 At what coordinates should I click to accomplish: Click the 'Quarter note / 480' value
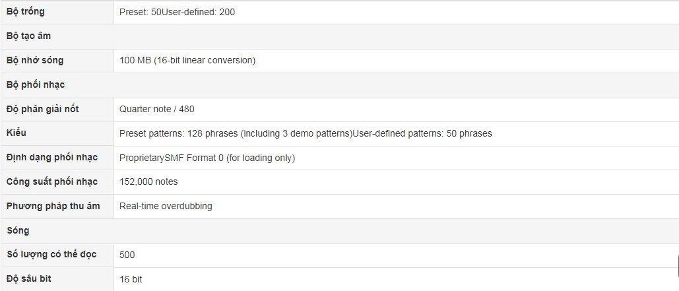point(157,109)
